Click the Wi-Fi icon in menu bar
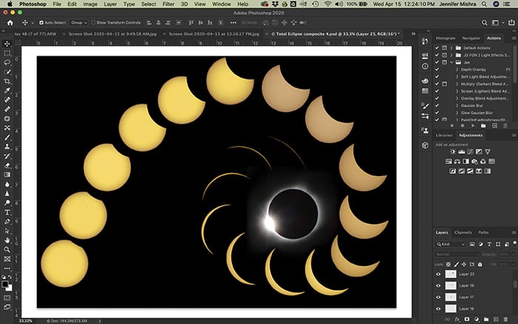Screen dimensions: 518x324 click(327, 4)
